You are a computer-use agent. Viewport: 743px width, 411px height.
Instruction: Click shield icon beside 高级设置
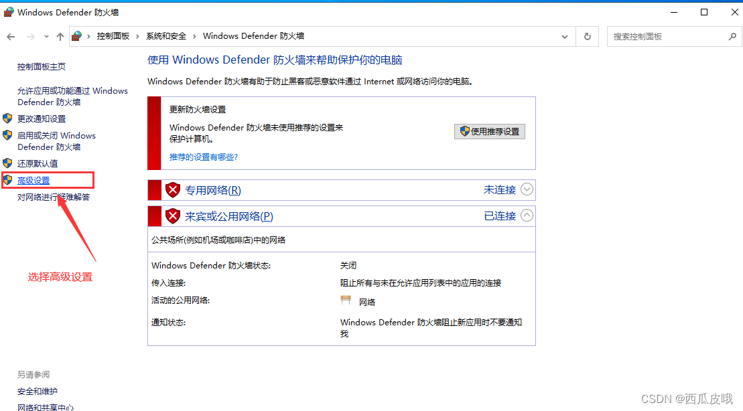click(x=7, y=180)
